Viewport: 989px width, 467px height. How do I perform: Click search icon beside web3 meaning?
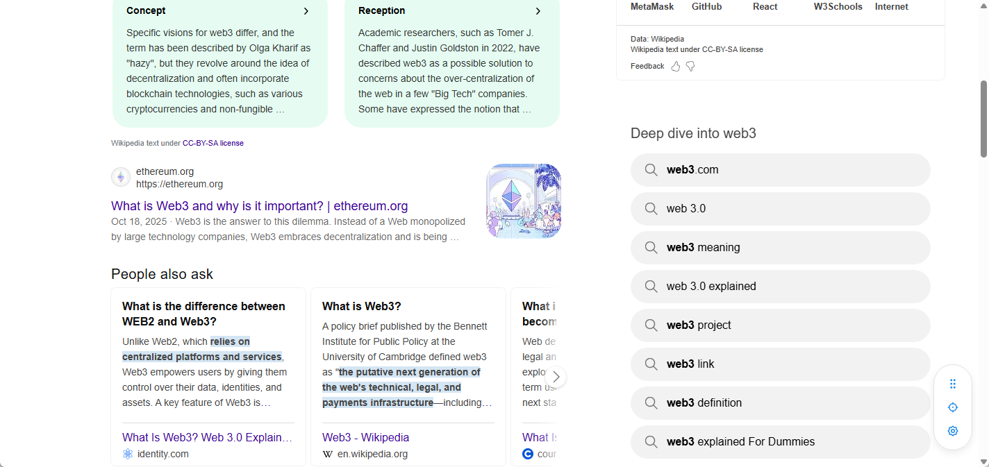pyautogui.click(x=651, y=248)
